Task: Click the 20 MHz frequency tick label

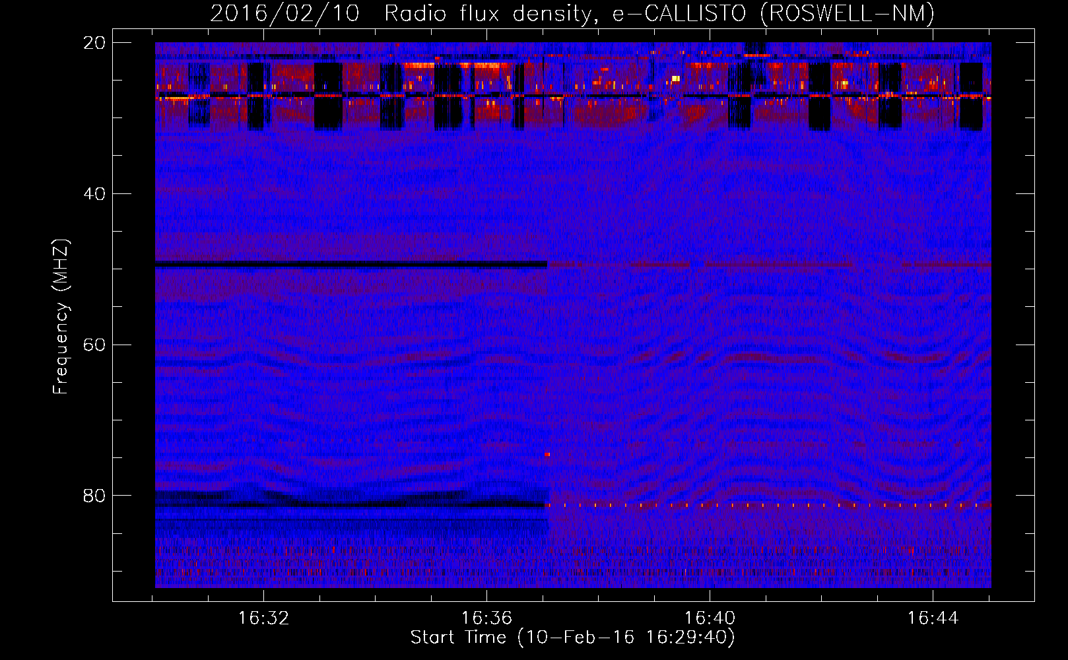Action: tap(94, 43)
